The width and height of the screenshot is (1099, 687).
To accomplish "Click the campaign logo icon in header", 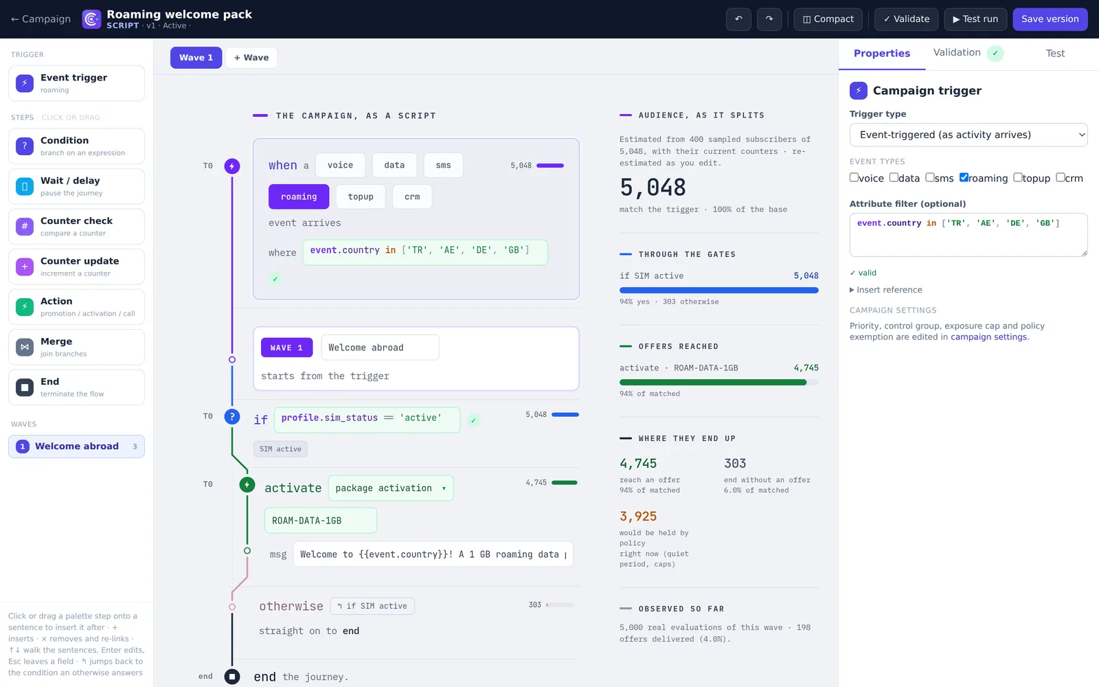I will click(91, 19).
